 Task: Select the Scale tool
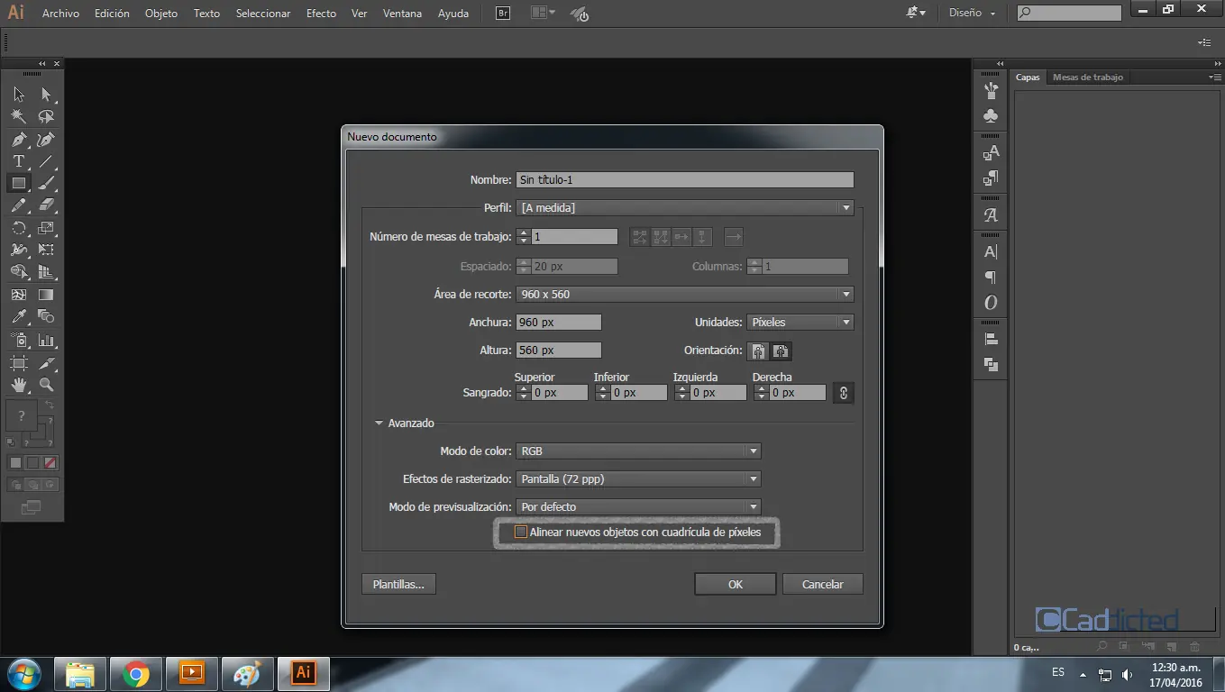tap(47, 228)
